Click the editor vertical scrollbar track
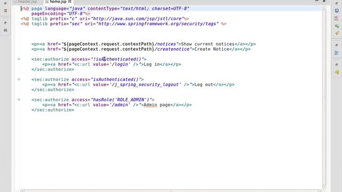This screenshot has width=342, height=192. tap(324, 98)
